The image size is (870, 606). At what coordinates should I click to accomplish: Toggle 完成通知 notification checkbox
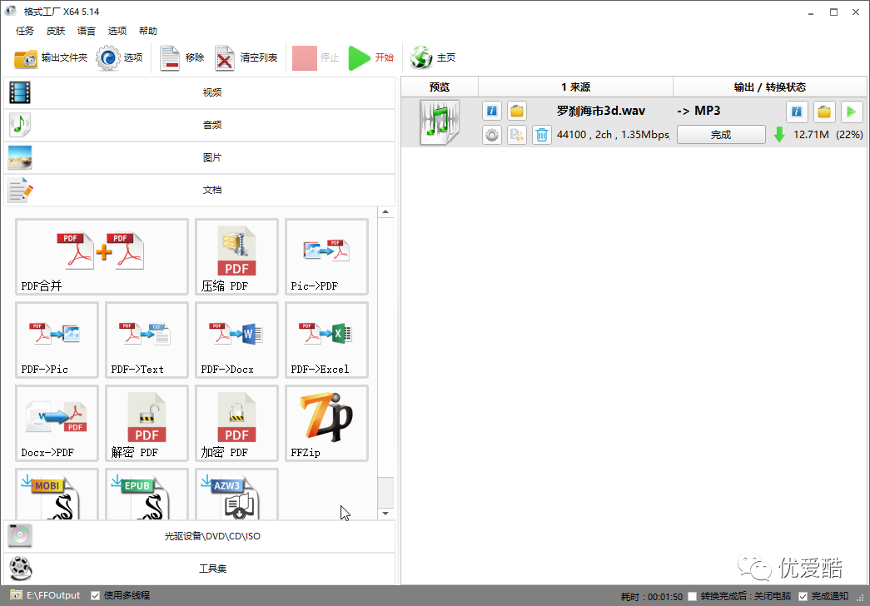pos(803,596)
